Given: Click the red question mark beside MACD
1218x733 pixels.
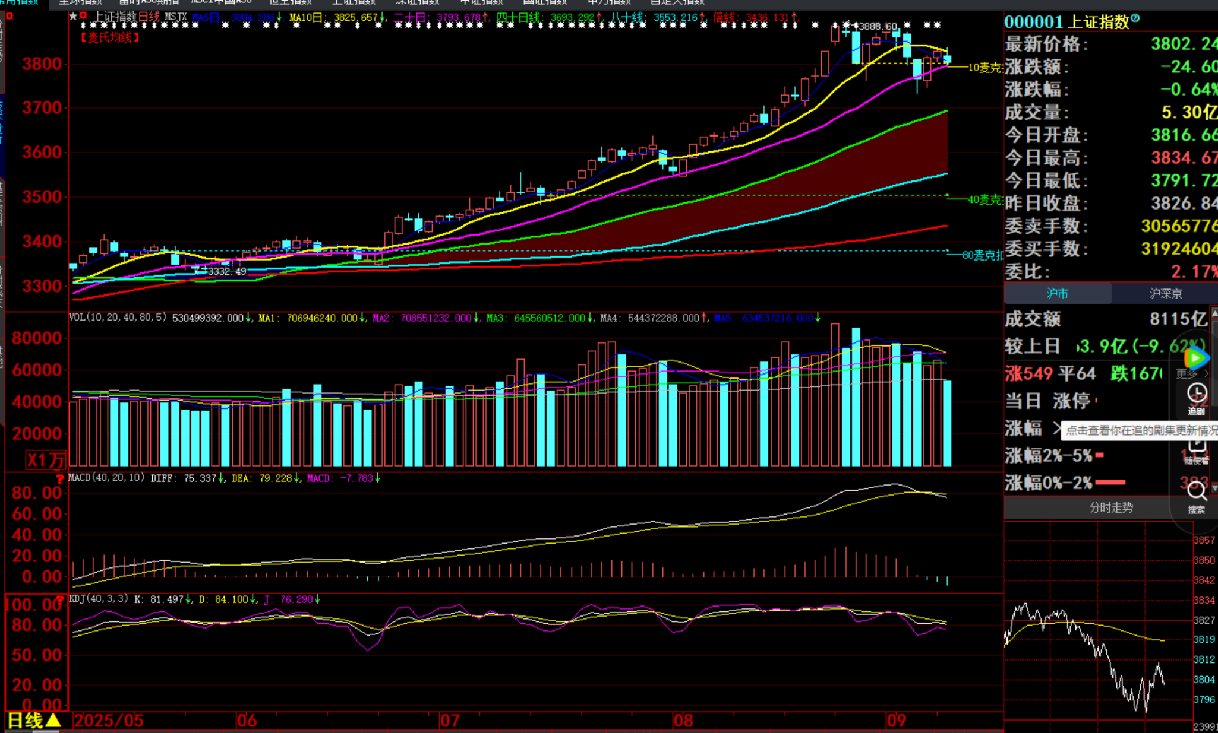Looking at the screenshot, I should [60, 478].
